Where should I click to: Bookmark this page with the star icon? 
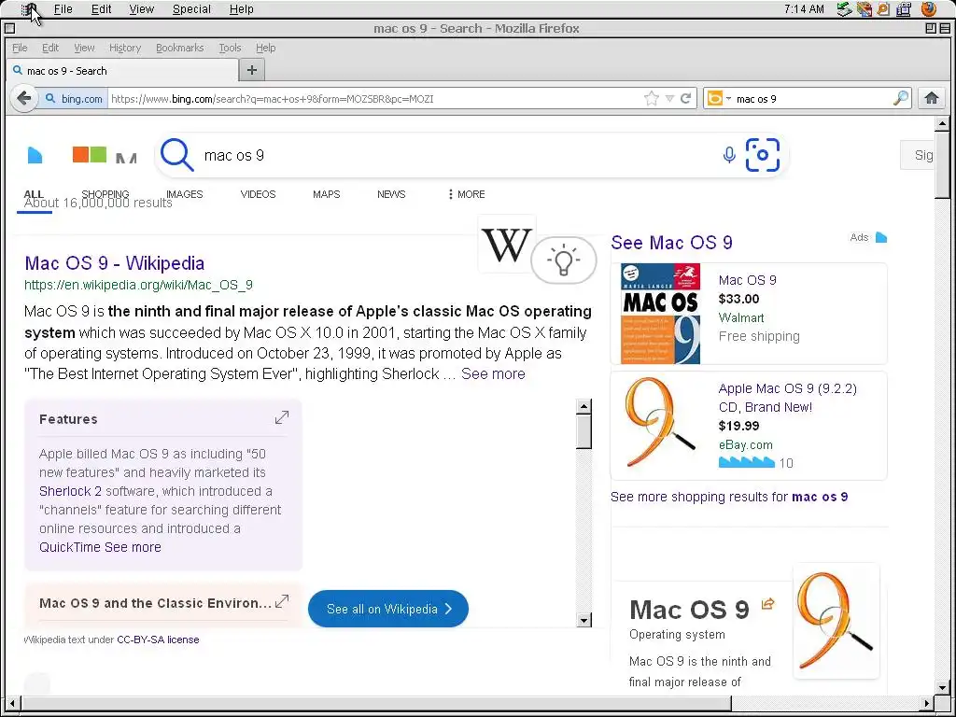pyautogui.click(x=651, y=98)
